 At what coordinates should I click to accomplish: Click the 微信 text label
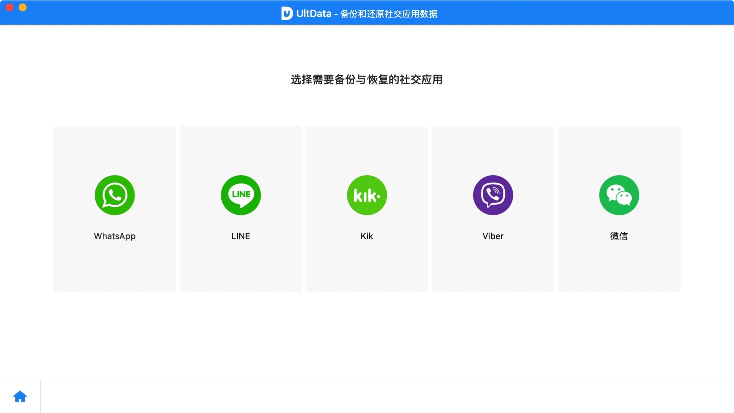pos(619,236)
